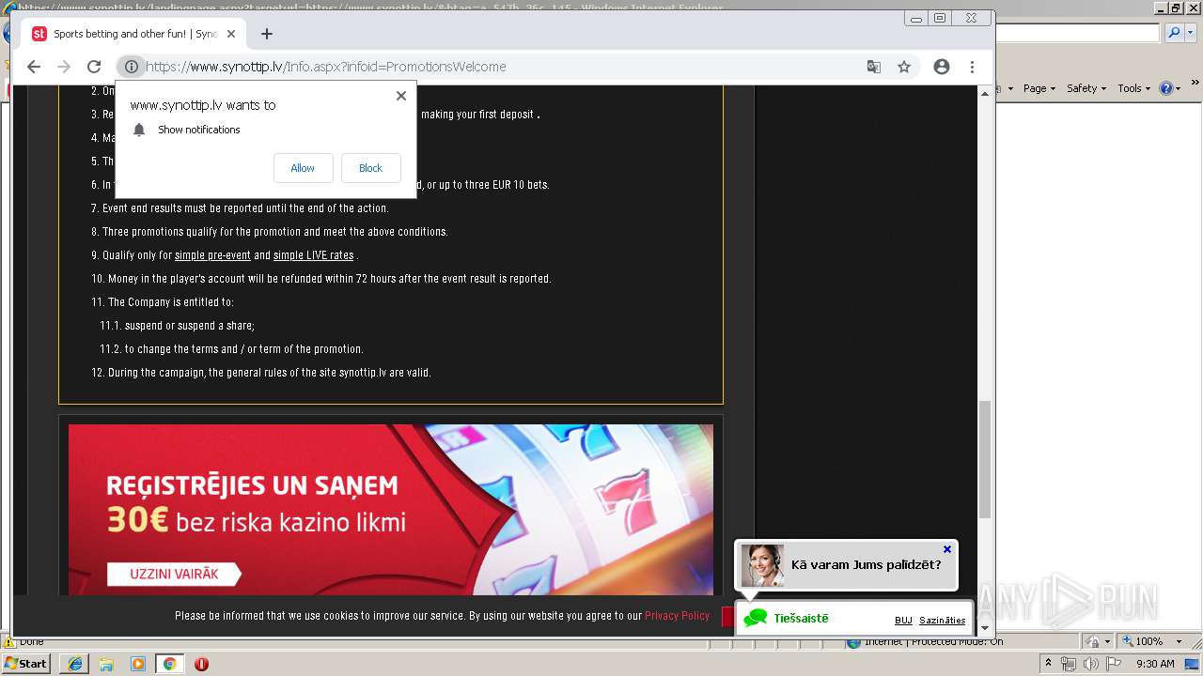The height and width of the screenshot is (676, 1203).
Task: Click the Sazināties link
Action: (942, 621)
